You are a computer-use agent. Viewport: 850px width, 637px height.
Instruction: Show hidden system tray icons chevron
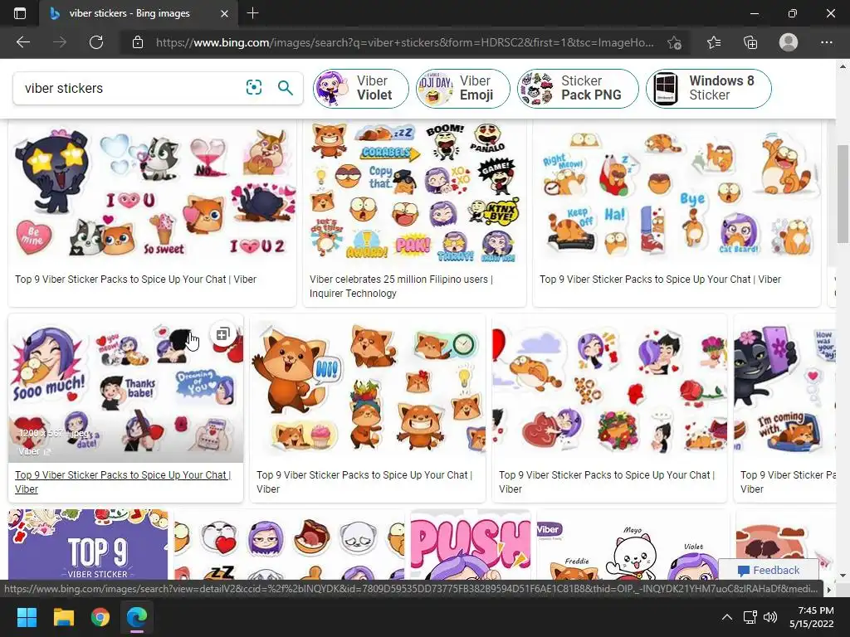point(727,617)
